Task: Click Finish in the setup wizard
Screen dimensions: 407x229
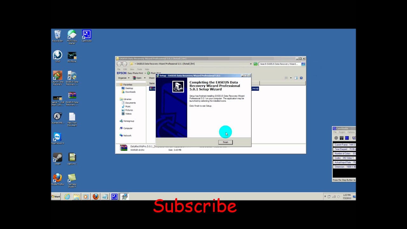Action: (x=225, y=142)
